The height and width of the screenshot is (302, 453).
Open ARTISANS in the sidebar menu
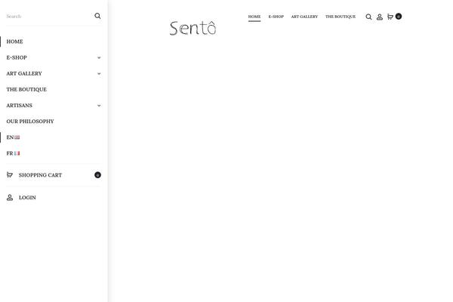20,105
